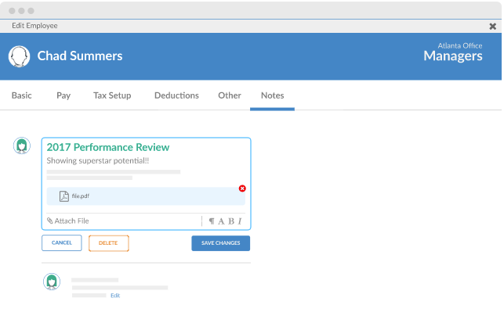Click the green author avatar beside note
Screen dimensions: 504x309
click(22, 146)
